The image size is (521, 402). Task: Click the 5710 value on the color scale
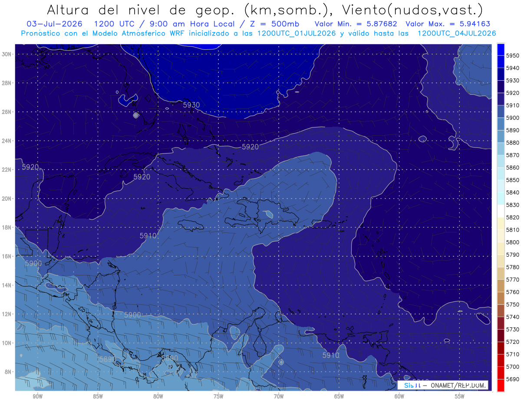513,354
